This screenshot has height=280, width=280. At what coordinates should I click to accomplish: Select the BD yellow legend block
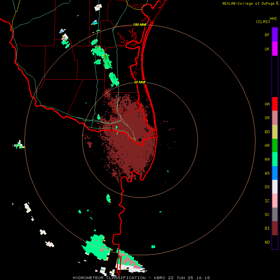(275, 132)
